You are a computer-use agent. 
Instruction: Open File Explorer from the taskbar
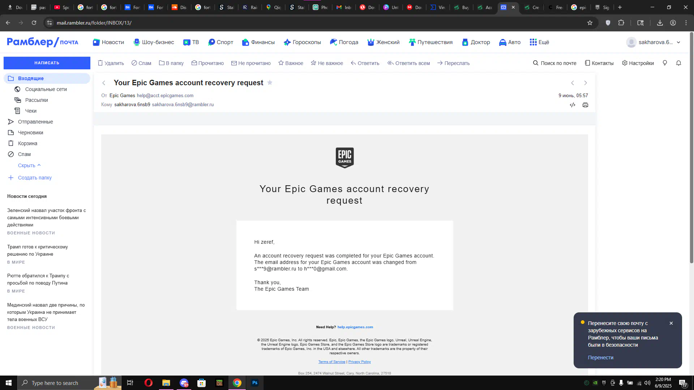pyautogui.click(x=166, y=383)
